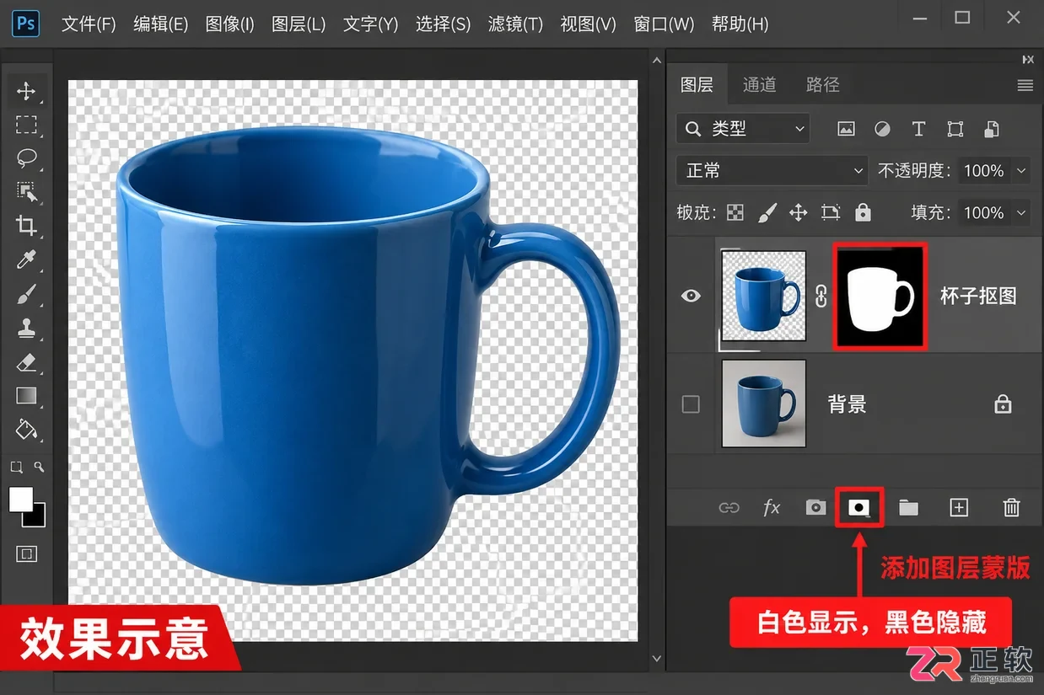The height and width of the screenshot is (695, 1044).
Task: Open the 文字(Y) menu
Action: (370, 24)
